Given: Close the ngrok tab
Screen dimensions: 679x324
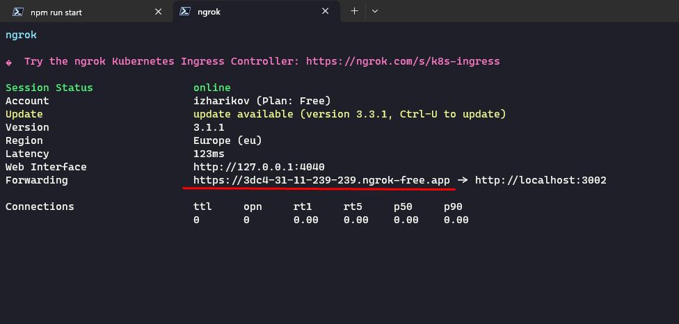Looking at the screenshot, I should click(325, 12).
